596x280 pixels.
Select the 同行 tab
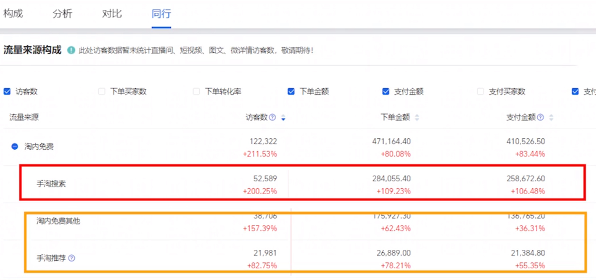coord(160,14)
